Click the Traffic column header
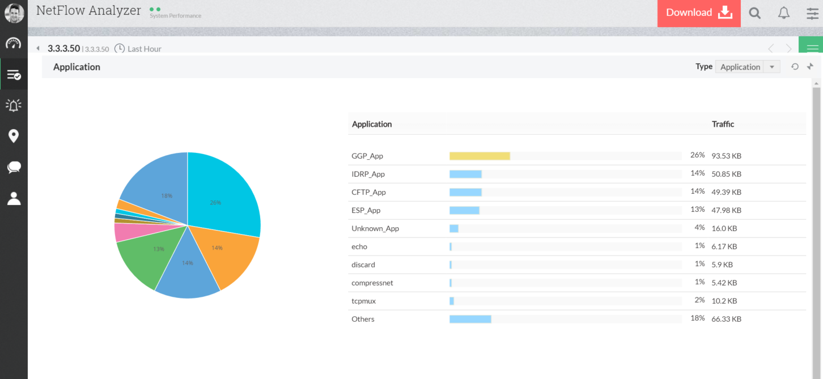 [x=723, y=124]
